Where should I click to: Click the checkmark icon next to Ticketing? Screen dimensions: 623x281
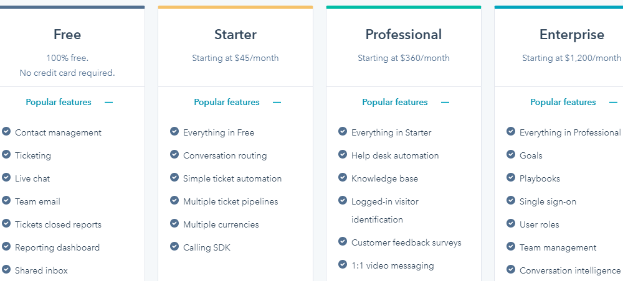[6, 155]
